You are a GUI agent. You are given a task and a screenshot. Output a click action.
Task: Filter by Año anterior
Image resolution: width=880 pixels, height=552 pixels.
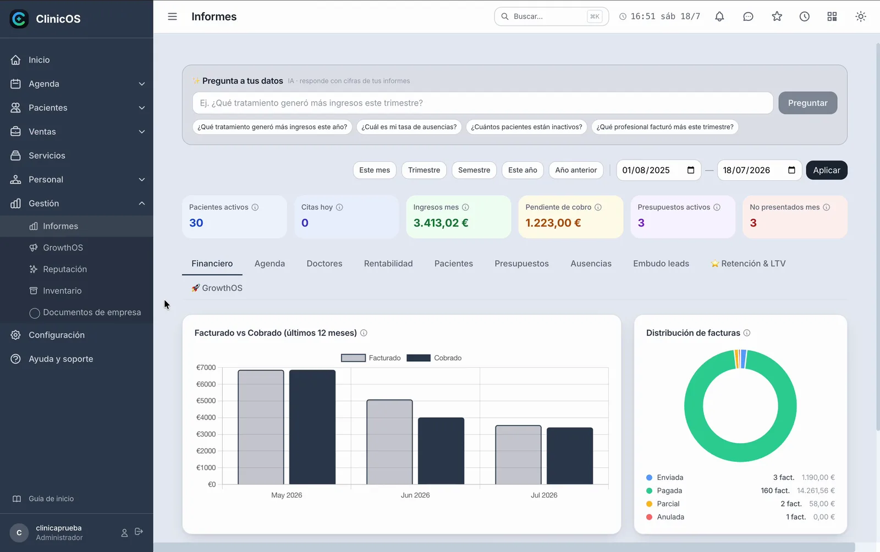click(576, 170)
